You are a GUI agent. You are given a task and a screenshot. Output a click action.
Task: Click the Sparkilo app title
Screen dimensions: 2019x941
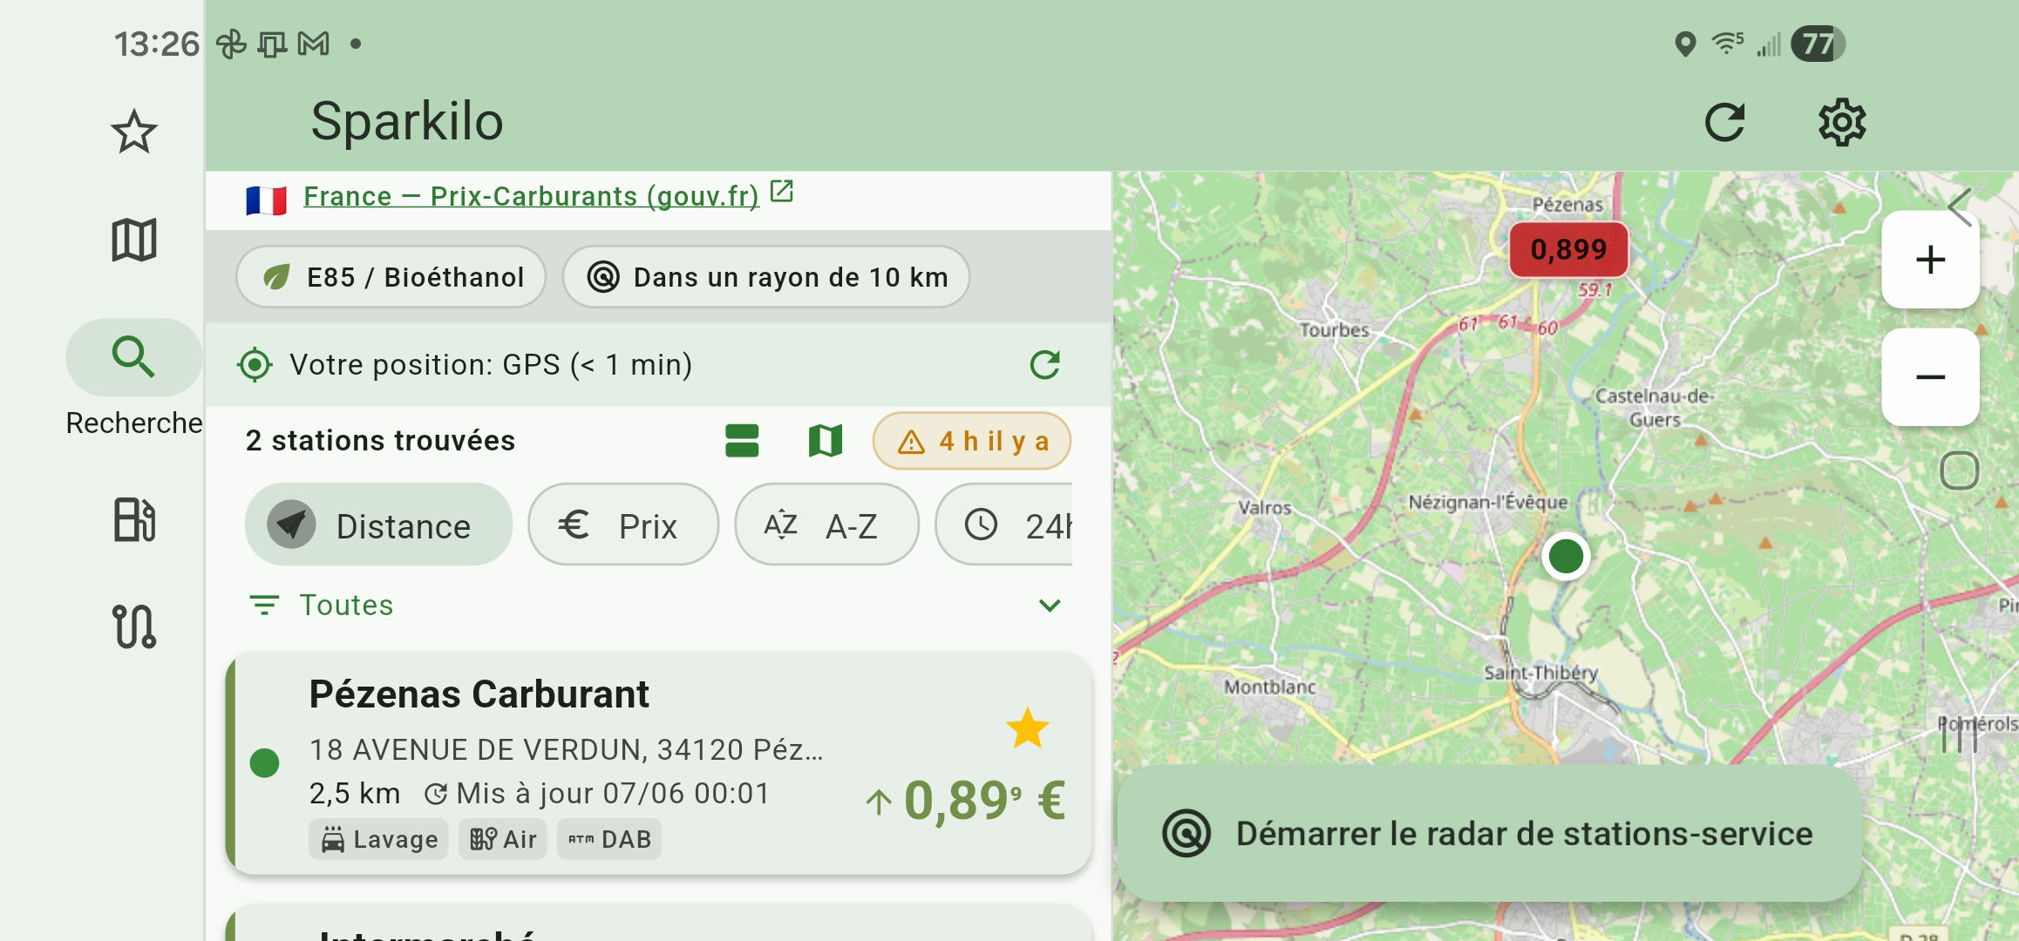(407, 121)
